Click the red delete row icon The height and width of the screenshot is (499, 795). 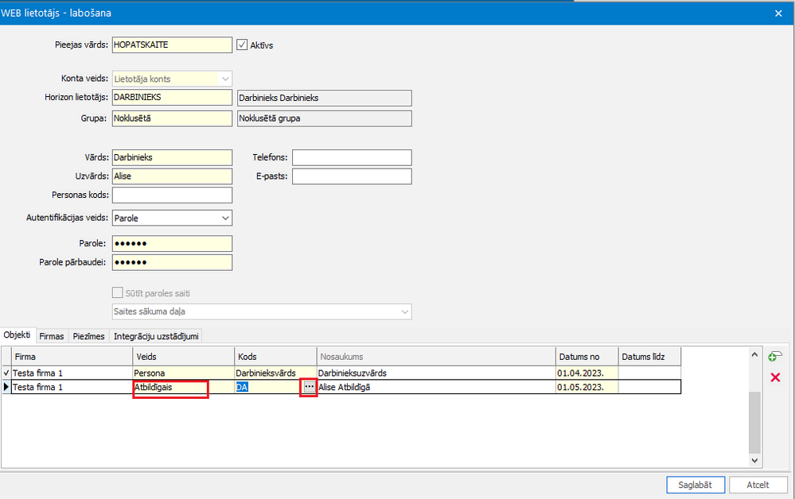[x=775, y=377]
